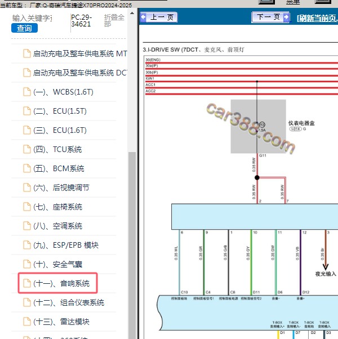This screenshot has width=338, height=339.
Task: Click the D11 connector pin label
Action: [x=256, y=292]
